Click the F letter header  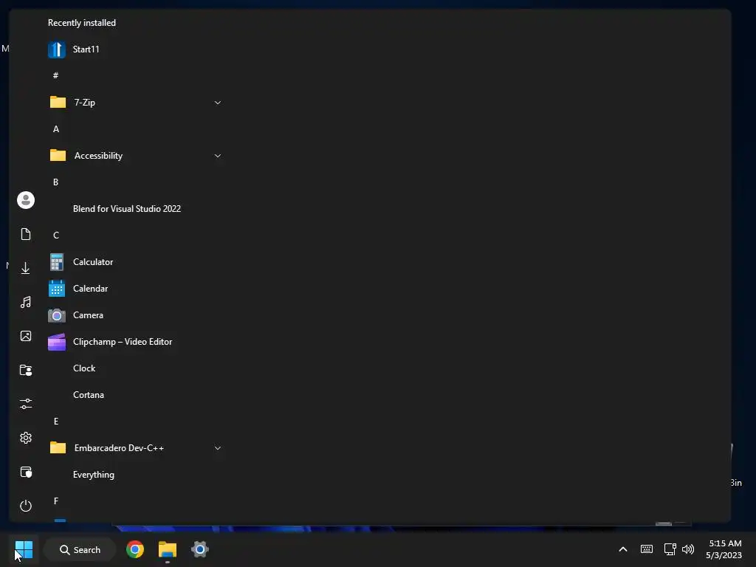point(56,501)
